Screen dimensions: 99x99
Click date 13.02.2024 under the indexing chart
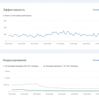pos(12,94)
